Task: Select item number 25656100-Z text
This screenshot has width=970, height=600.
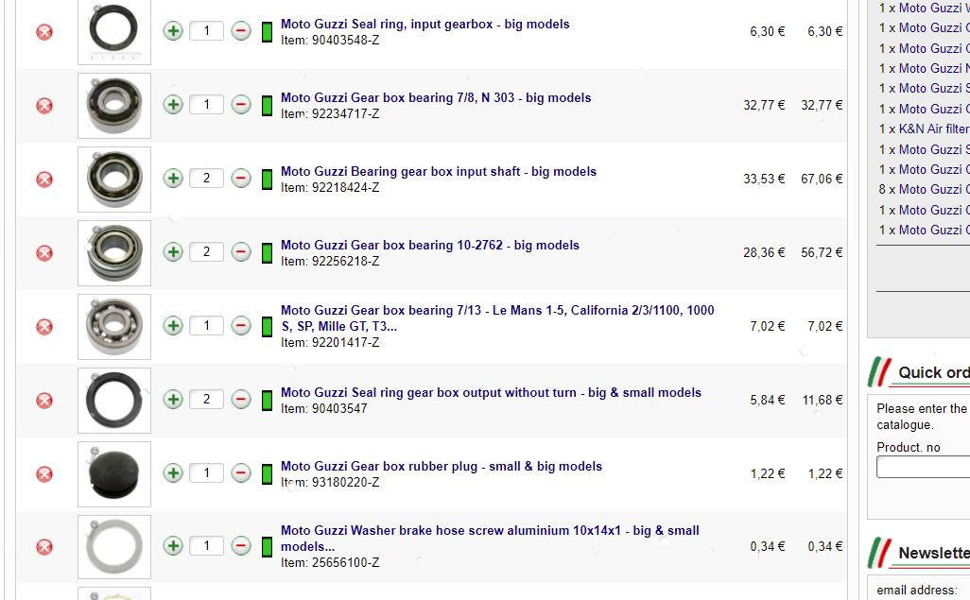Action: click(345, 563)
